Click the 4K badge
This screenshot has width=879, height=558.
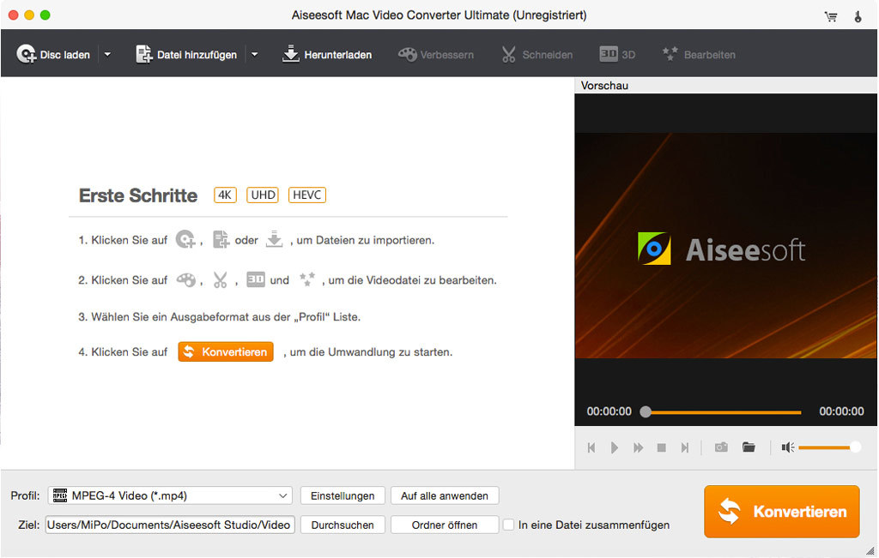[225, 195]
